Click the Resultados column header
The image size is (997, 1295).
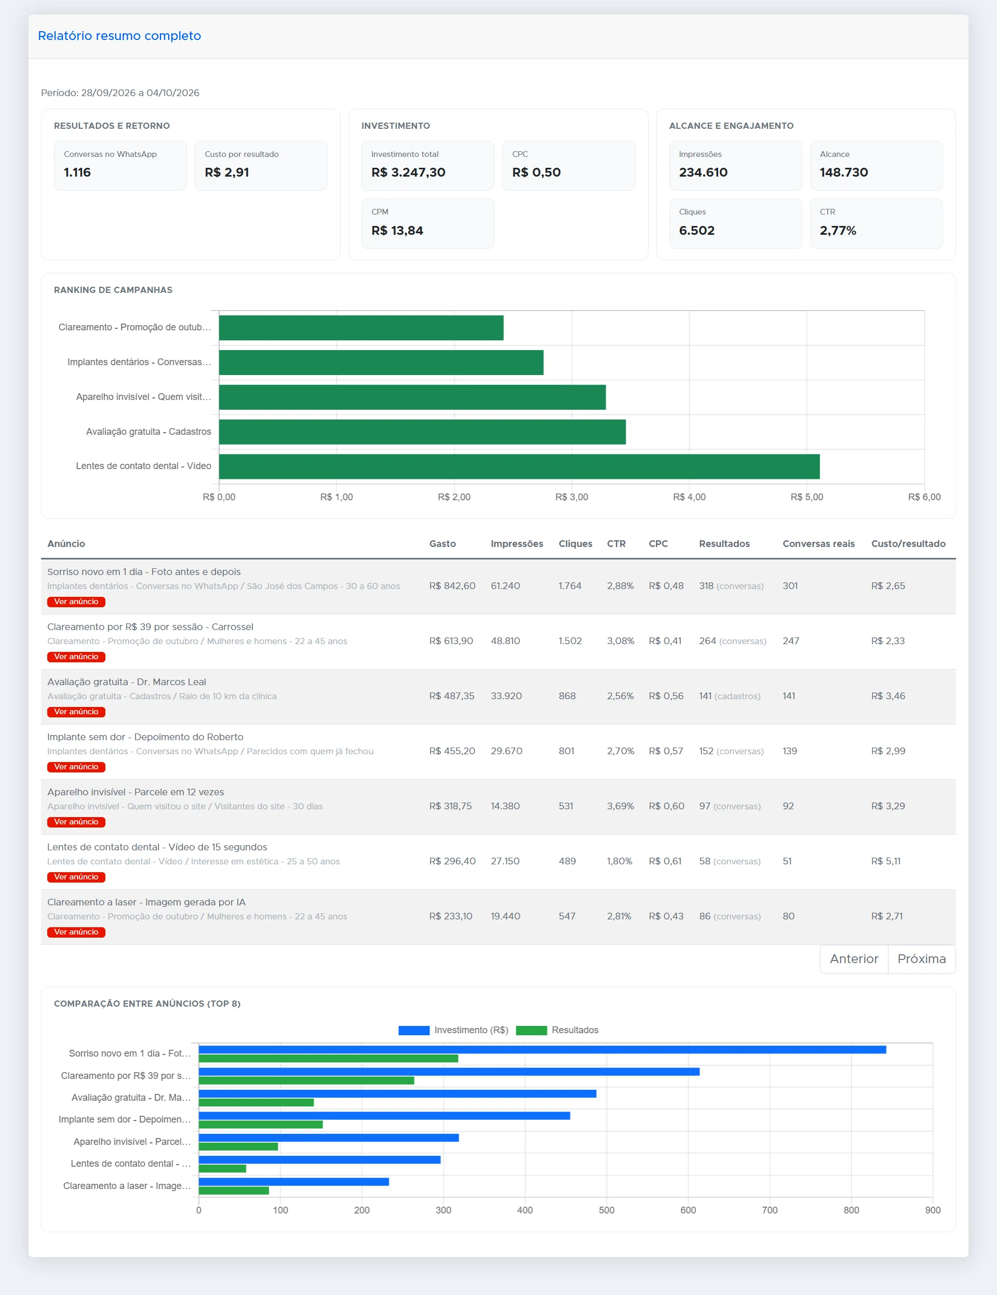coord(724,544)
